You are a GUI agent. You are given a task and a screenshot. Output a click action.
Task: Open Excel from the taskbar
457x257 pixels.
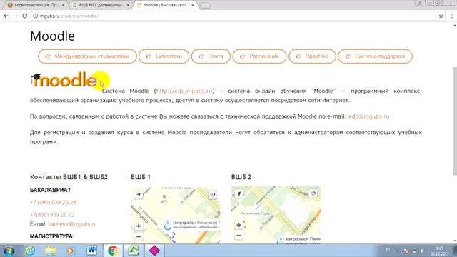point(133,251)
